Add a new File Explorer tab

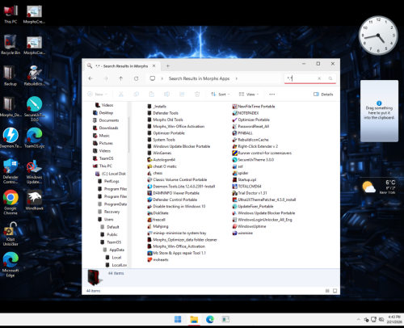167,66
